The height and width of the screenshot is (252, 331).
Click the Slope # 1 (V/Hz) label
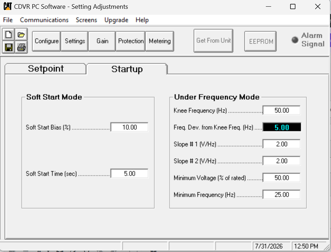click(195, 144)
